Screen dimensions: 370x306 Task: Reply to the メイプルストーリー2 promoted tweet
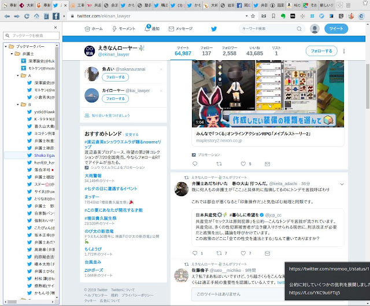pos(195,164)
